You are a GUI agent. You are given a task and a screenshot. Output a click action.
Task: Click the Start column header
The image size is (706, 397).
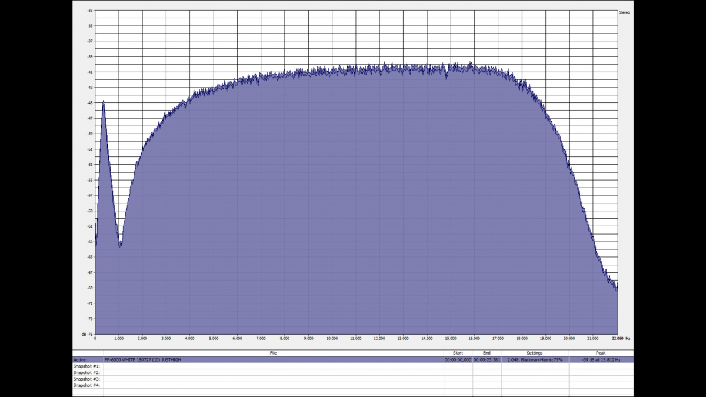tap(458, 353)
